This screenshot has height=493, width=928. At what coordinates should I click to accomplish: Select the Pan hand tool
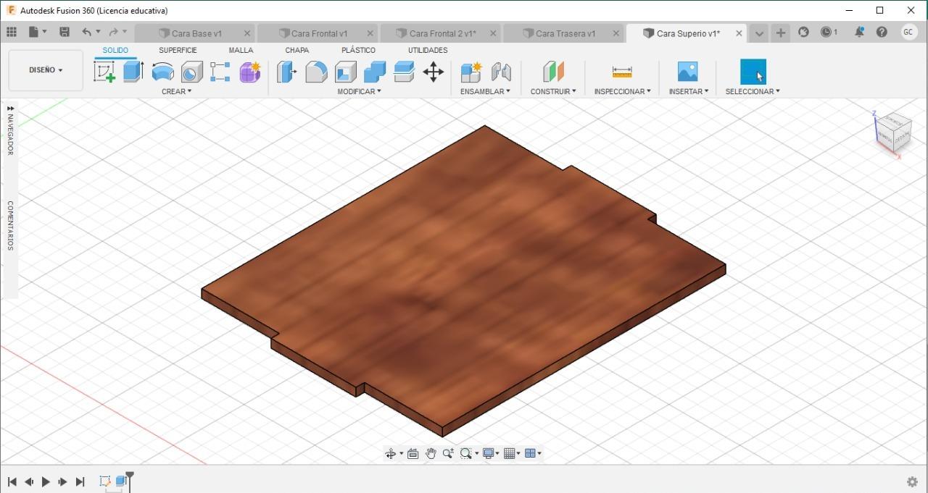click(431, 454)
